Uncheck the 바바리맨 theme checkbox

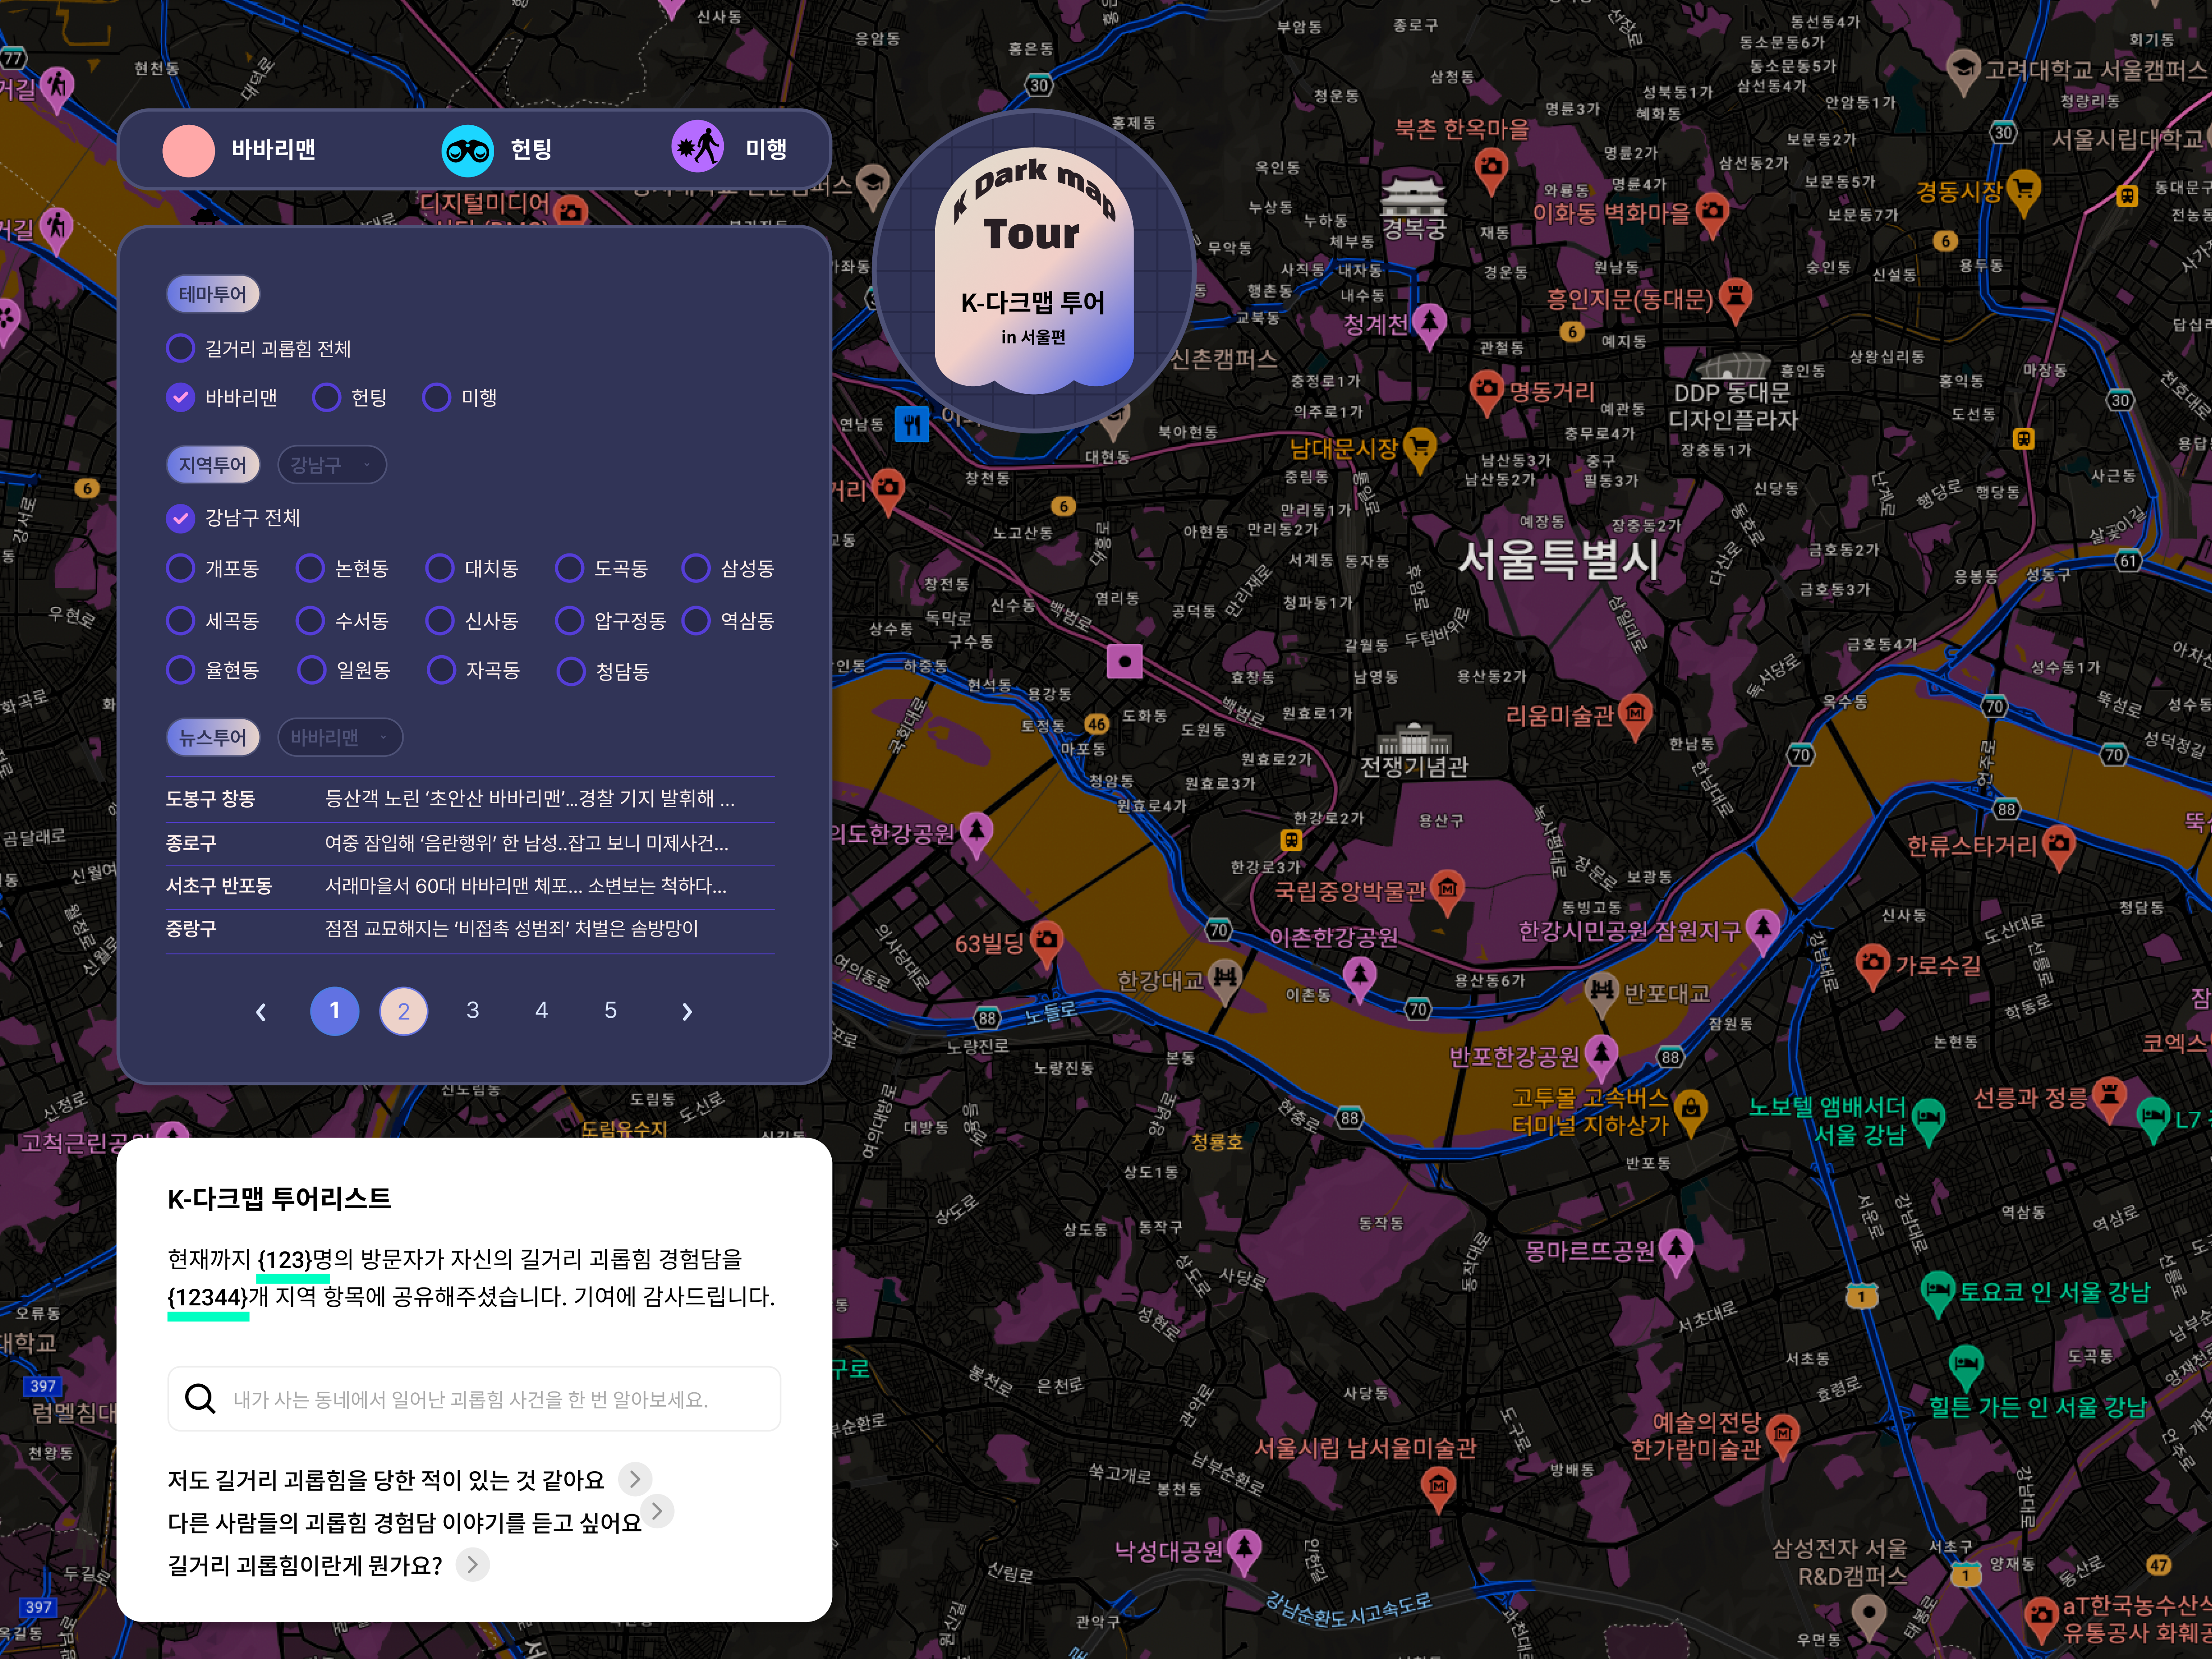coord(180,398)
